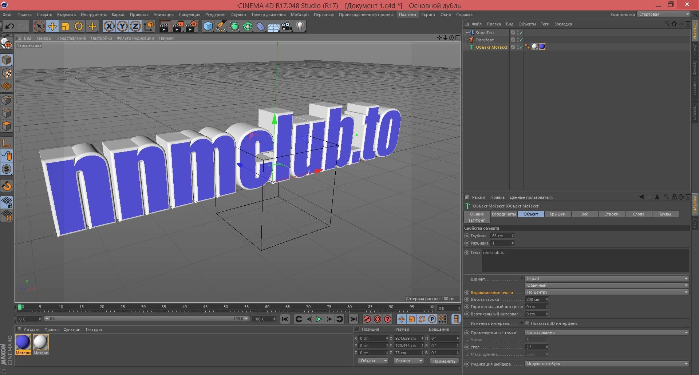Render the active view with the clapperboard icon
The image size is (699, 375).
pos(165,26)
